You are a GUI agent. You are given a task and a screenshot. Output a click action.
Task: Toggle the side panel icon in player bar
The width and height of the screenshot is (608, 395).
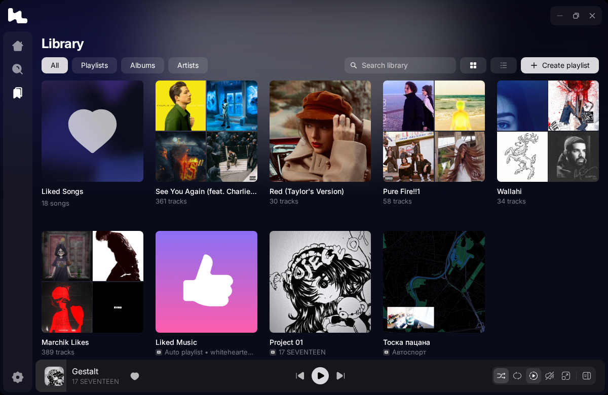click(x=587, y=376)
